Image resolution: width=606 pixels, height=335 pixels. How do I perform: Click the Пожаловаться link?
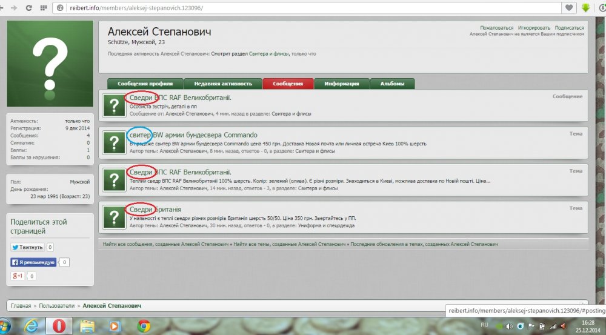click(x=497, y=28)
